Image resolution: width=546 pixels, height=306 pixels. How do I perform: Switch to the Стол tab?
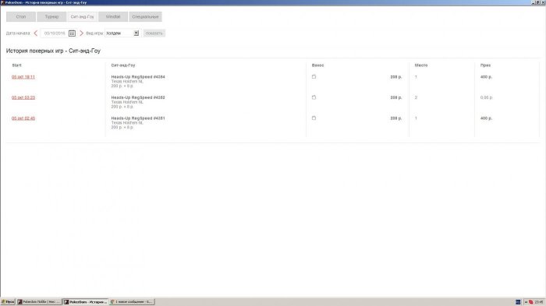(21, 16)
